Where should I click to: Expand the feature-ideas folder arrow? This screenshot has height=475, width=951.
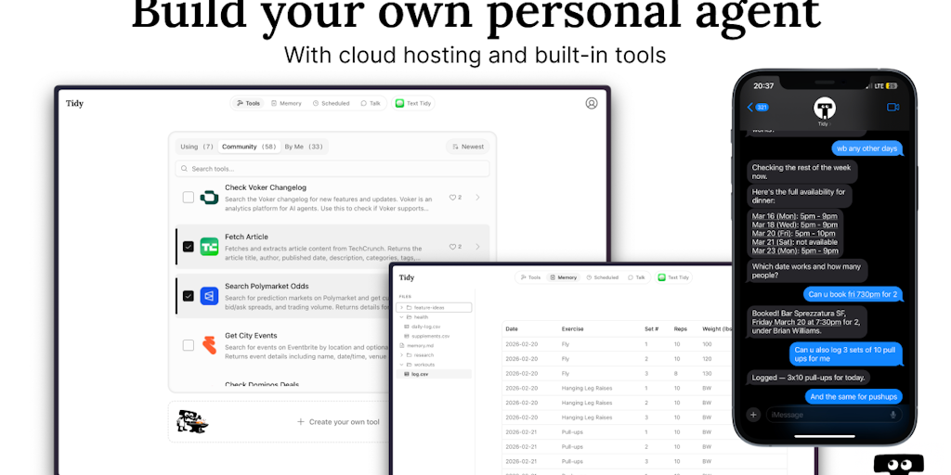coord(401,308)
